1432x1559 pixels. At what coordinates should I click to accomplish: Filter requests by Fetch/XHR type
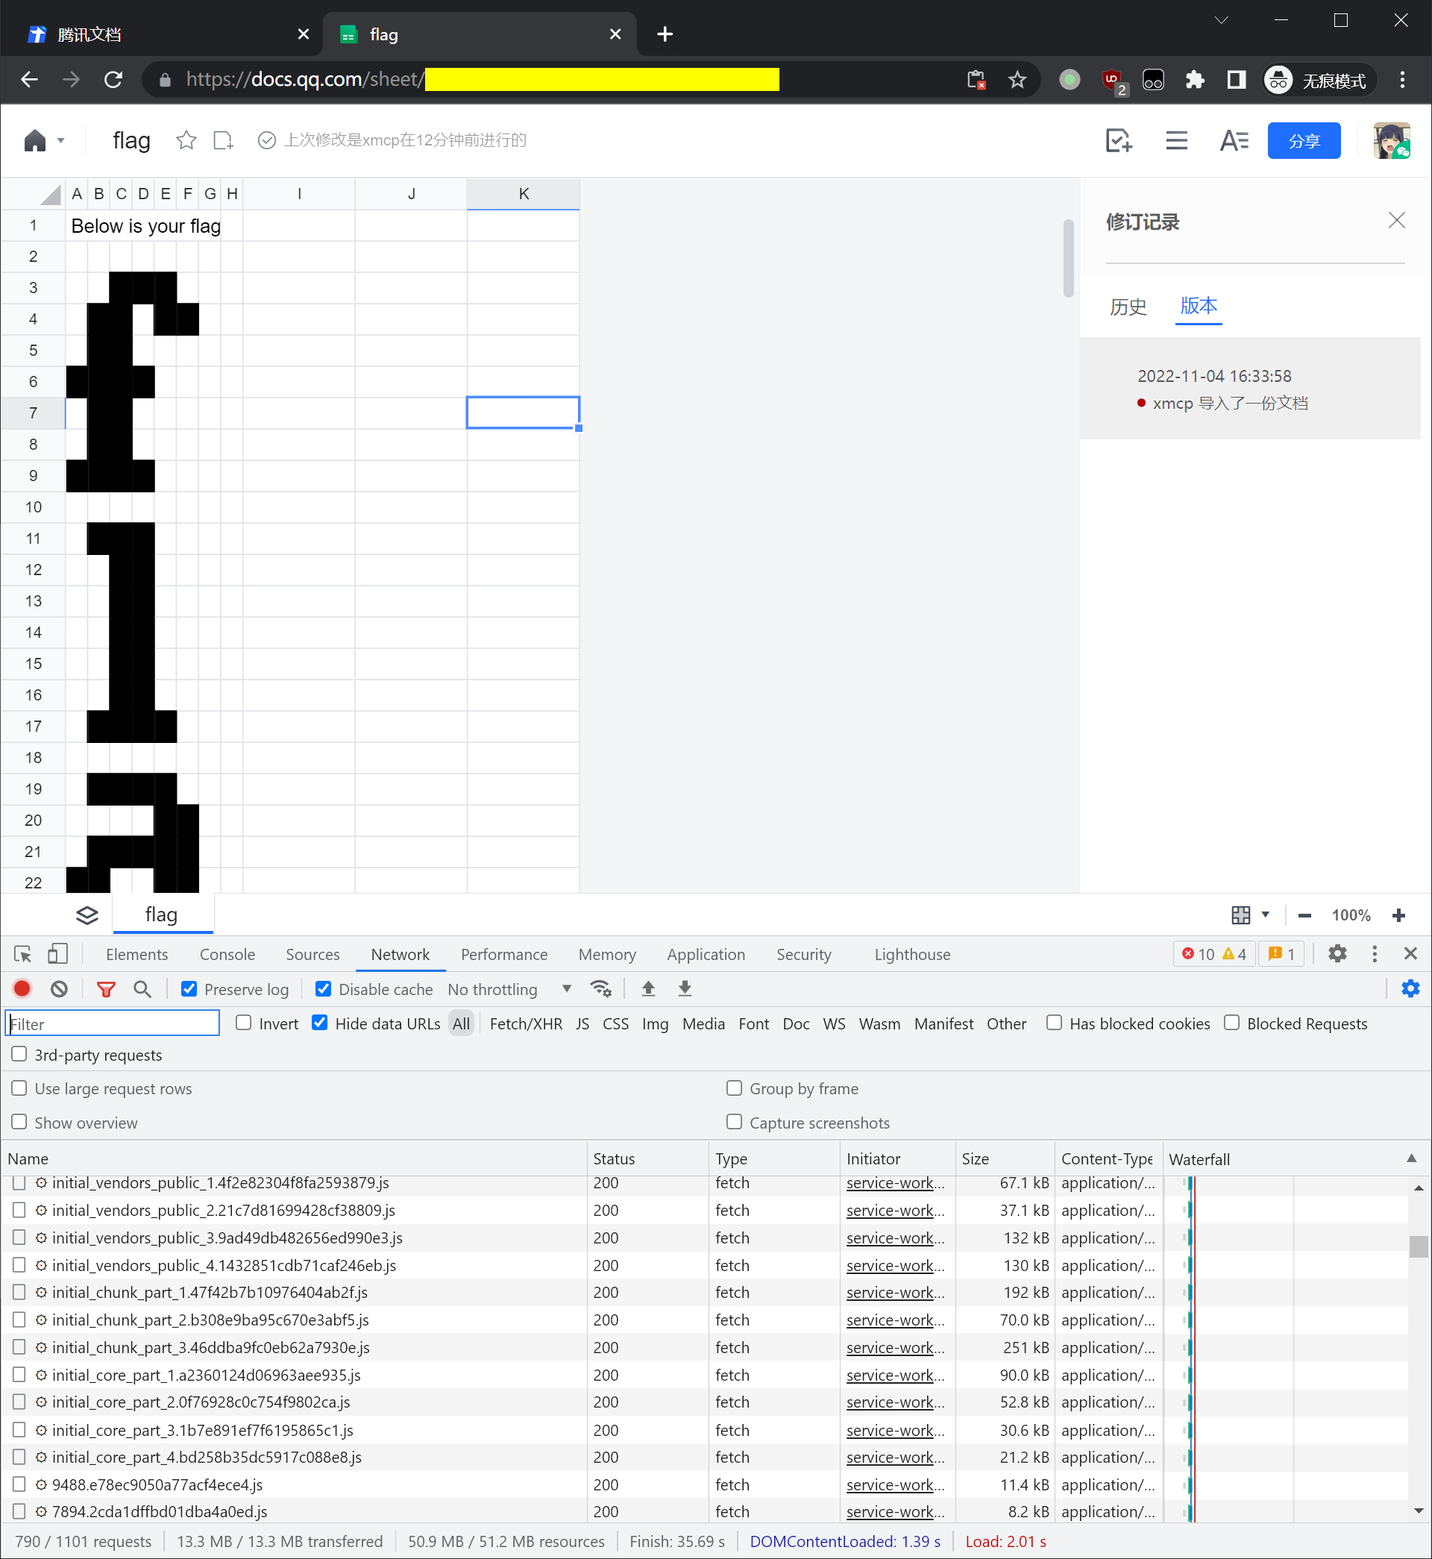525,1023
